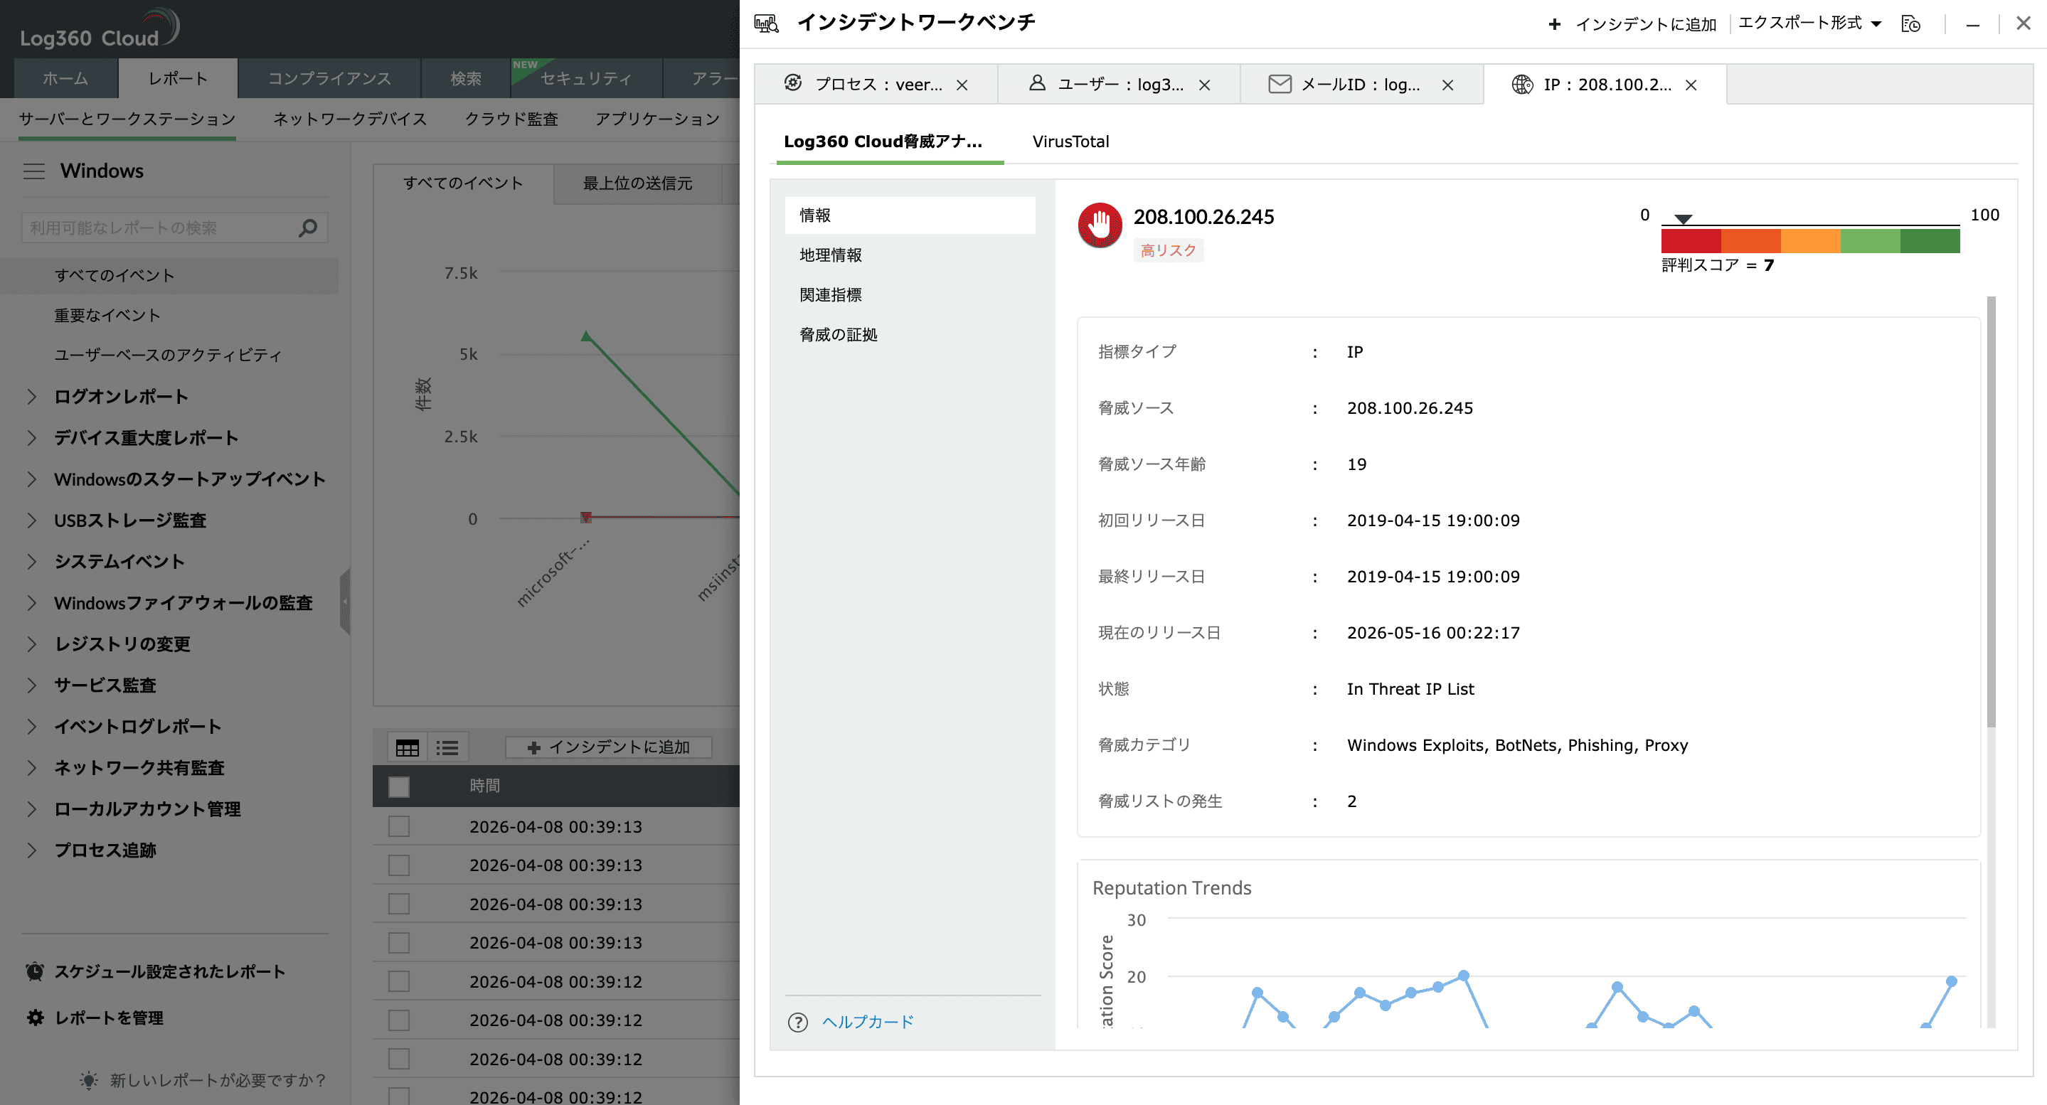The image size is (2047, 1105).
Task: Click the envelope icon on メールID tab
Action: tap(1280, 83)
